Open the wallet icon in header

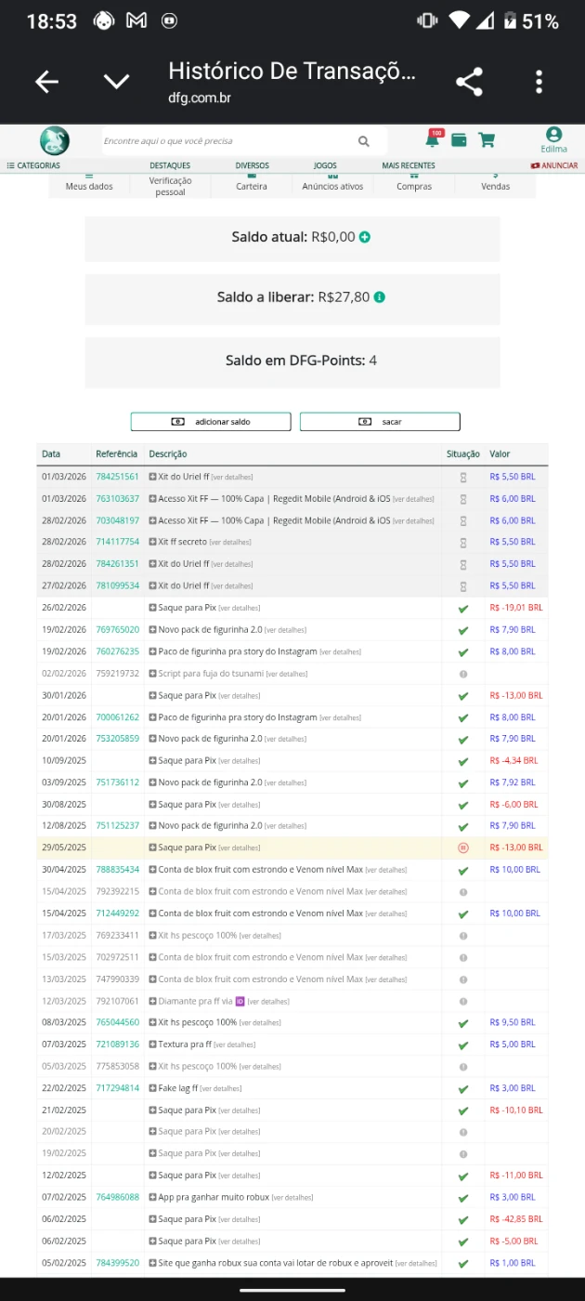(459, 140)
